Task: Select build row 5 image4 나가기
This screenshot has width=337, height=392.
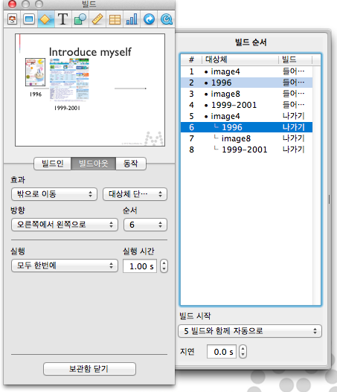Action: 246,116
